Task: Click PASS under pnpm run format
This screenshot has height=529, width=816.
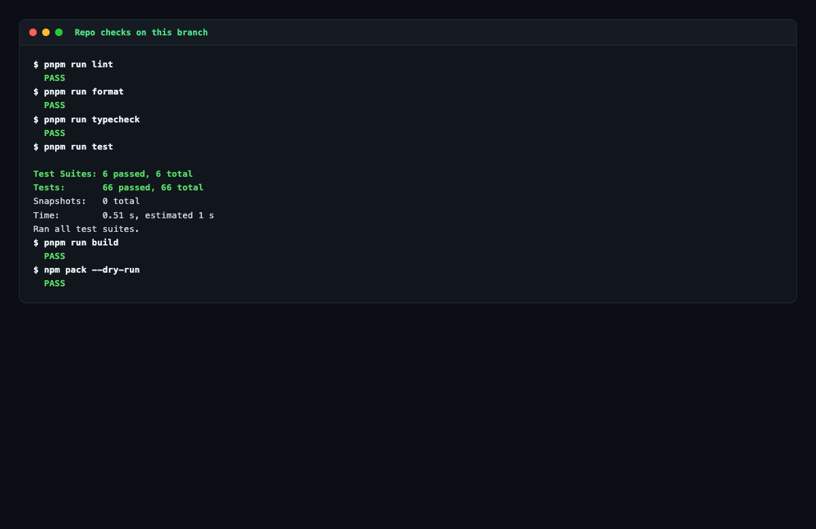Action: pyautogui.click(x=54, y=105)
